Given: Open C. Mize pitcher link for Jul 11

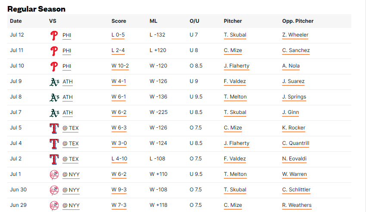Looking at the screenshot, I should coord(233,50).
